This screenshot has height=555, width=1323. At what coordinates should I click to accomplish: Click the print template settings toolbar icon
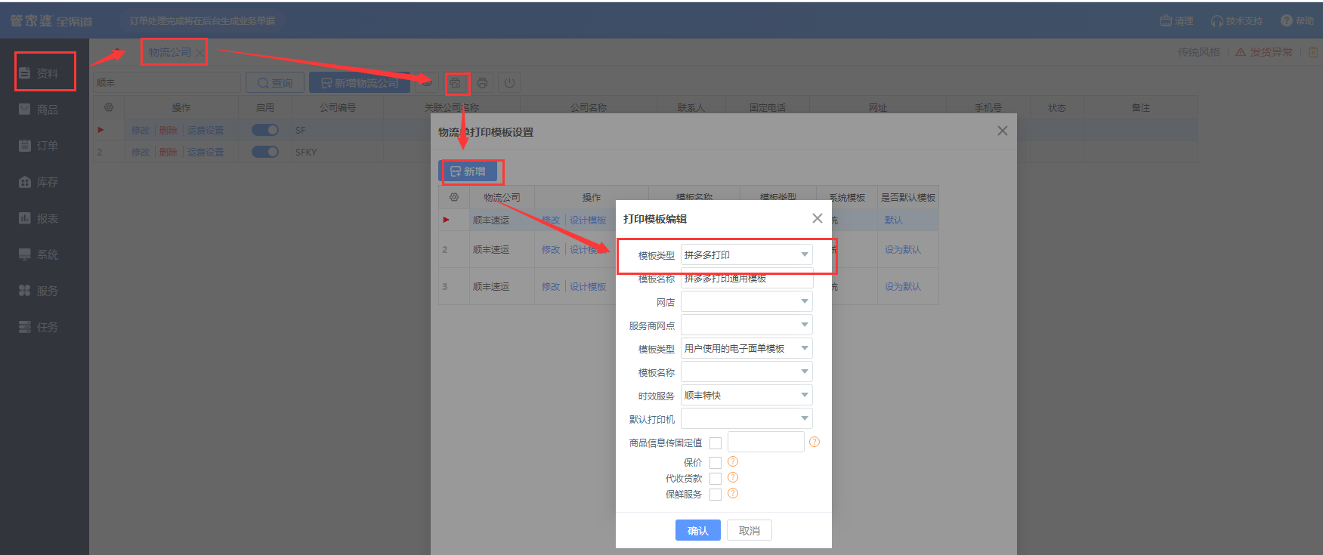point(455,83)
